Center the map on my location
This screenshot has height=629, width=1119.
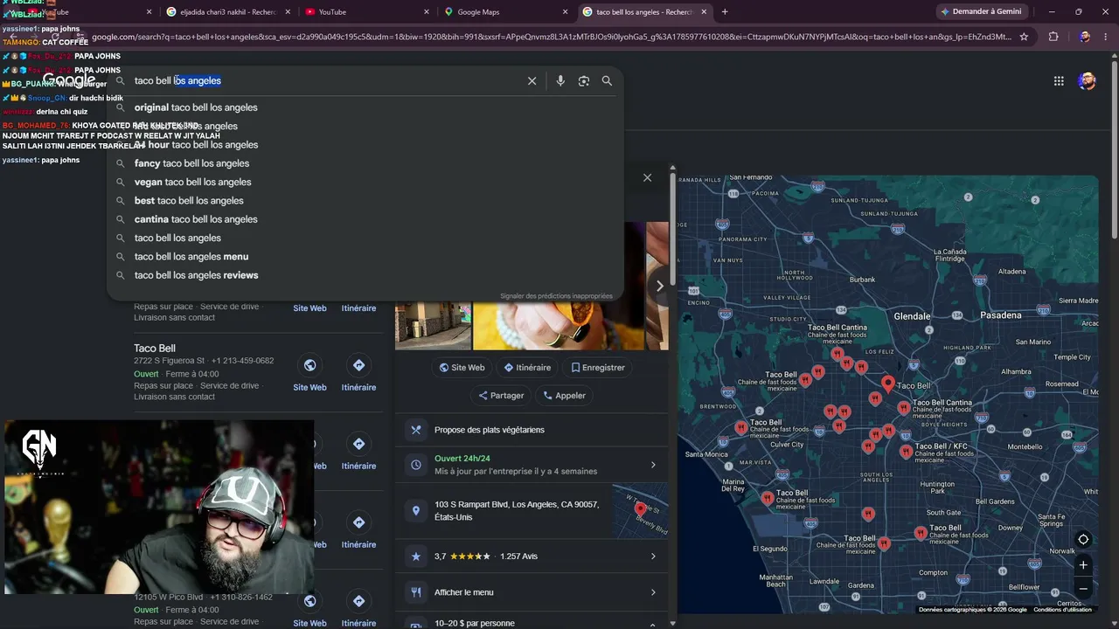[x=1083, y=539]
